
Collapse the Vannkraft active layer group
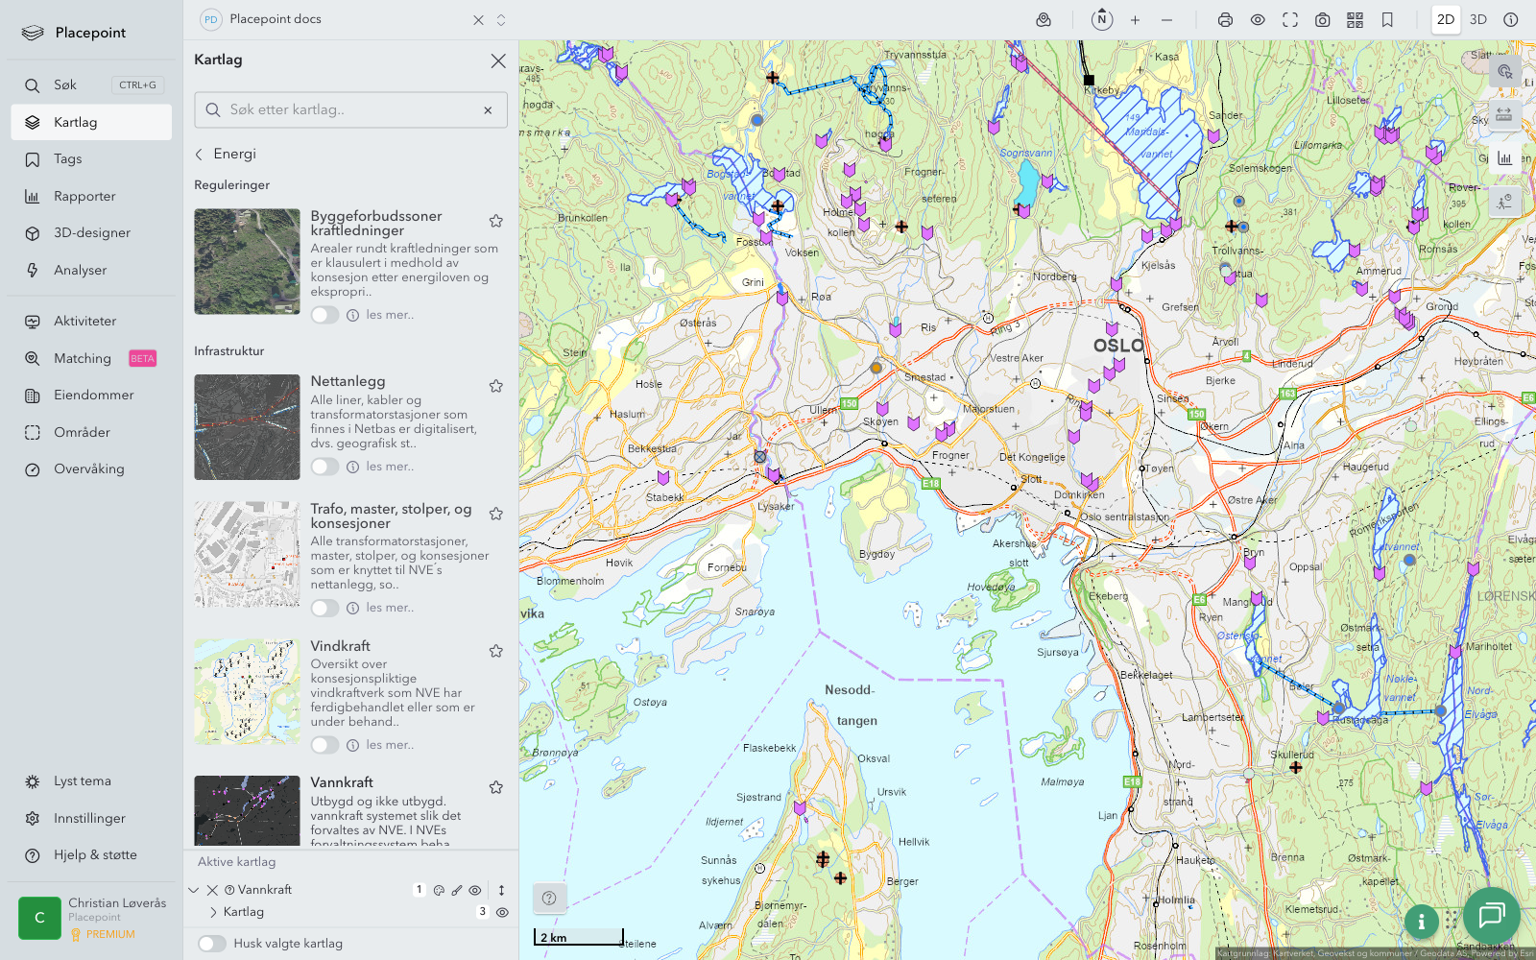tap(194, 890)
